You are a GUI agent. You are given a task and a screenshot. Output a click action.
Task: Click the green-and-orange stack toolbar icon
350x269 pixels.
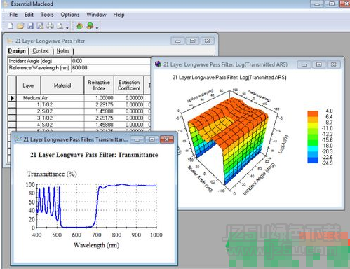90,26
